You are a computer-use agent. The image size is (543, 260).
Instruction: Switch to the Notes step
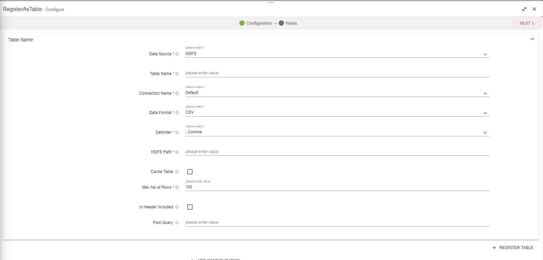point(288,23)
